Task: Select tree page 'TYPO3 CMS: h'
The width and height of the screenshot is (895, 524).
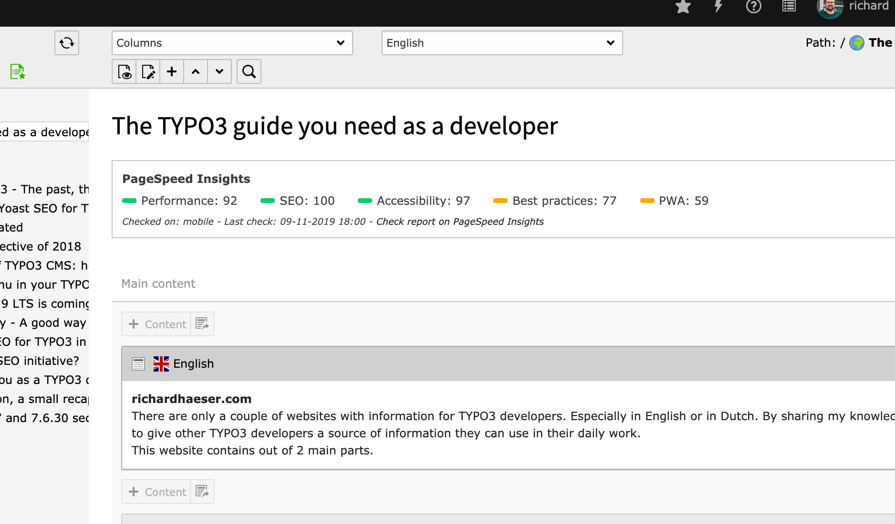Action: (44, 265)
